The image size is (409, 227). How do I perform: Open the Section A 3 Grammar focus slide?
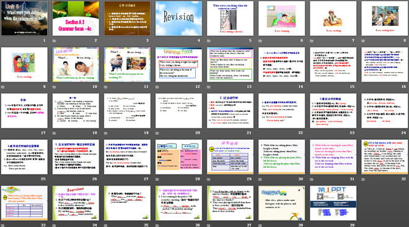(x=76, y=18)
